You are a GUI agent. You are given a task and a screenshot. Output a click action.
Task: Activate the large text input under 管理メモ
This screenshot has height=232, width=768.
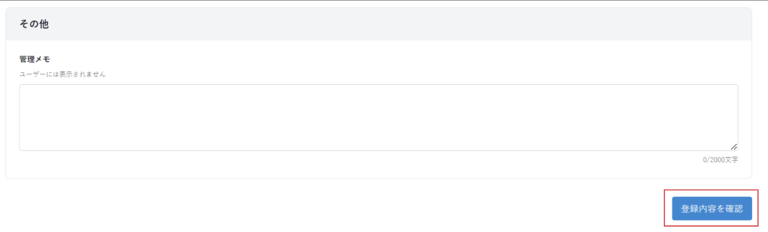(x=378, y=117)
